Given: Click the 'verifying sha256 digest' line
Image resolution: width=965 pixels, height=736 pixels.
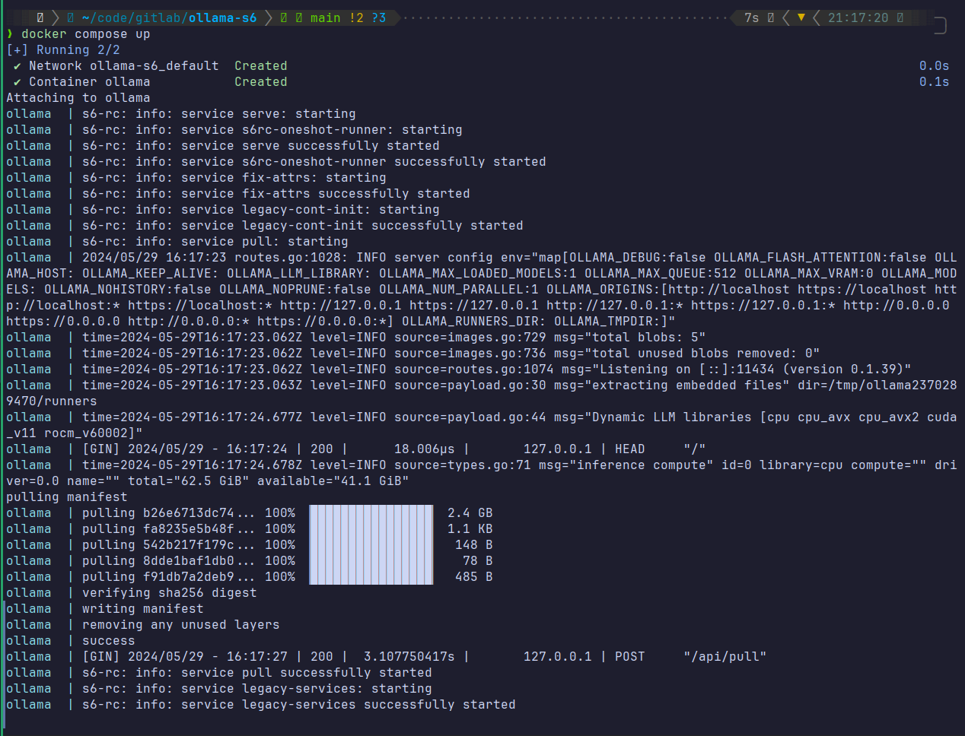Looking at the screenshot, I should coord(170,593).
